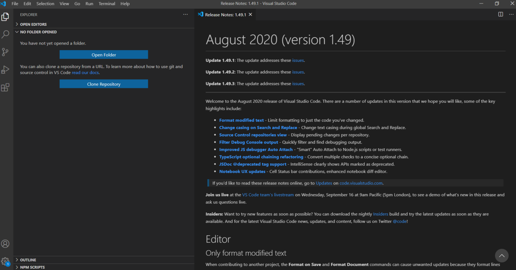This screenshot has height=270, width=516.
Task: Open the View menu
Action: [x=64, y=3]
